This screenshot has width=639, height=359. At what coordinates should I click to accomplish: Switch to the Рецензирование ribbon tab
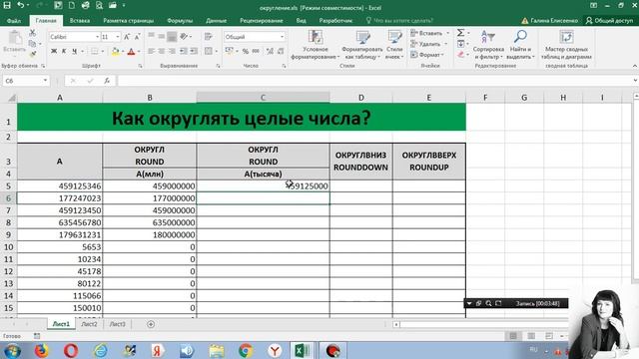coord(262,20)
